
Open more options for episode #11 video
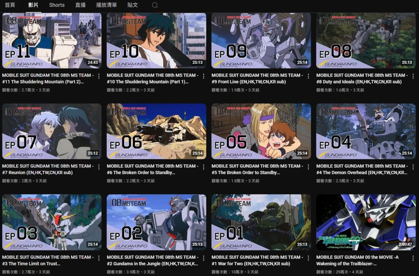99,76
